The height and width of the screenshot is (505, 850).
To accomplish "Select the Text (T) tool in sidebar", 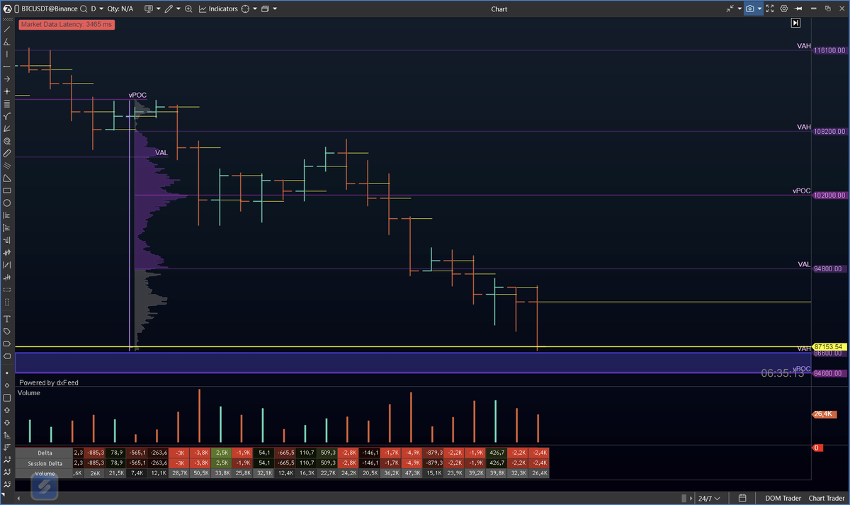I will (7, 319).
